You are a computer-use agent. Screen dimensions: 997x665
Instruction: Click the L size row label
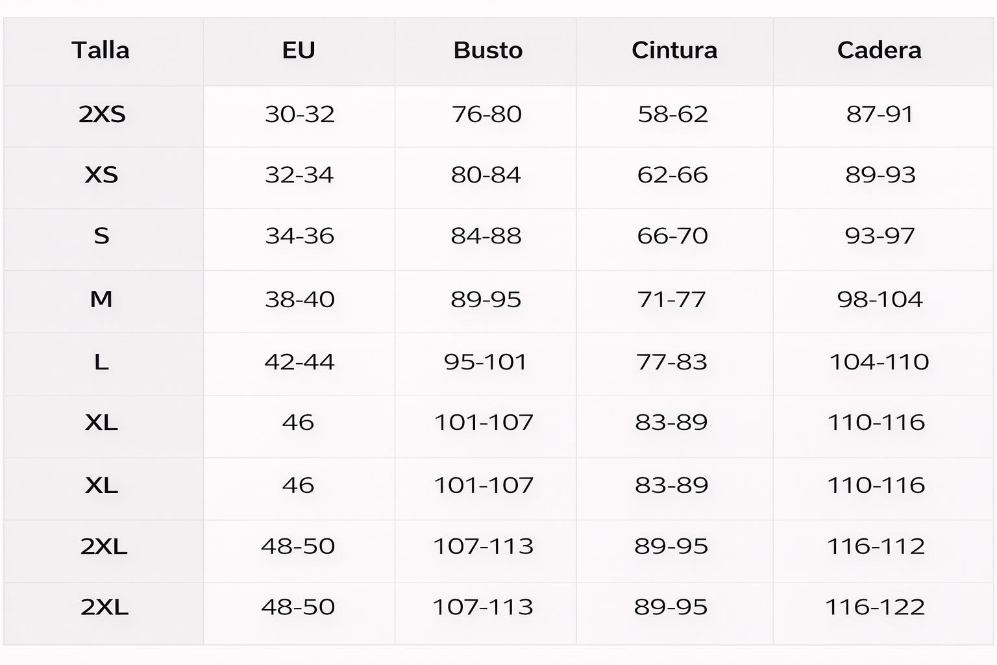click(x=101, y=362)
